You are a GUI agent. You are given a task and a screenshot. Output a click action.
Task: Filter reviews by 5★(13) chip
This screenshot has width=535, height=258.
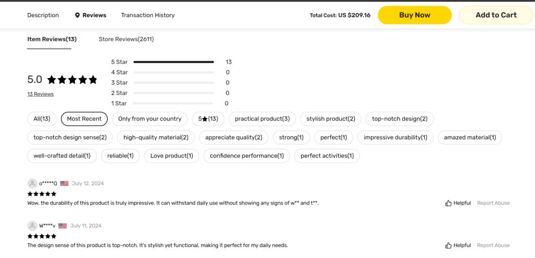tap(208, 119)
